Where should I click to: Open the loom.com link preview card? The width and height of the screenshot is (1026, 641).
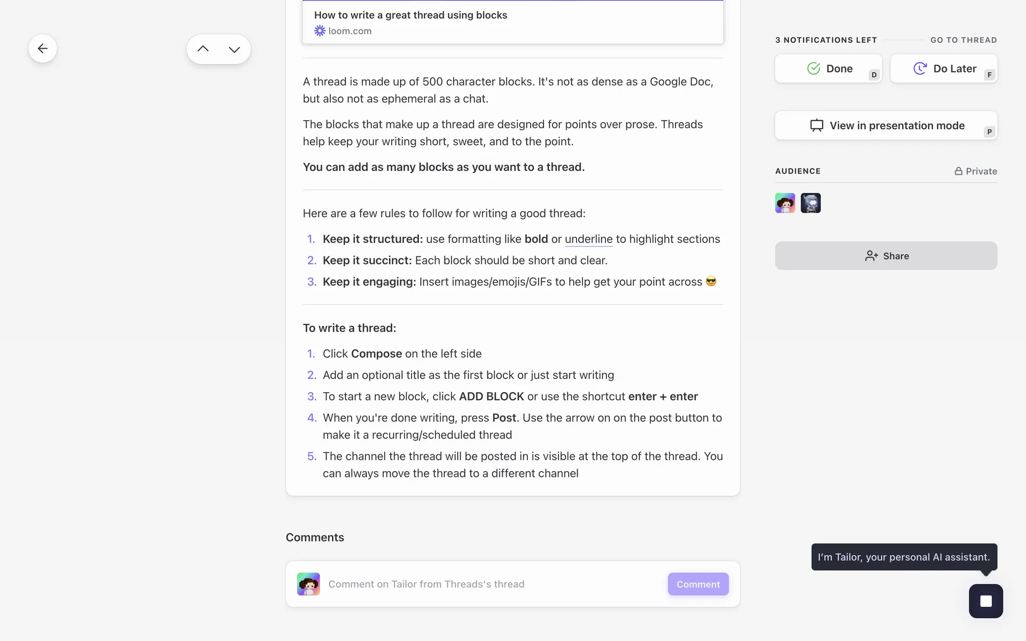pyautogui.click(x=512, y=22)
